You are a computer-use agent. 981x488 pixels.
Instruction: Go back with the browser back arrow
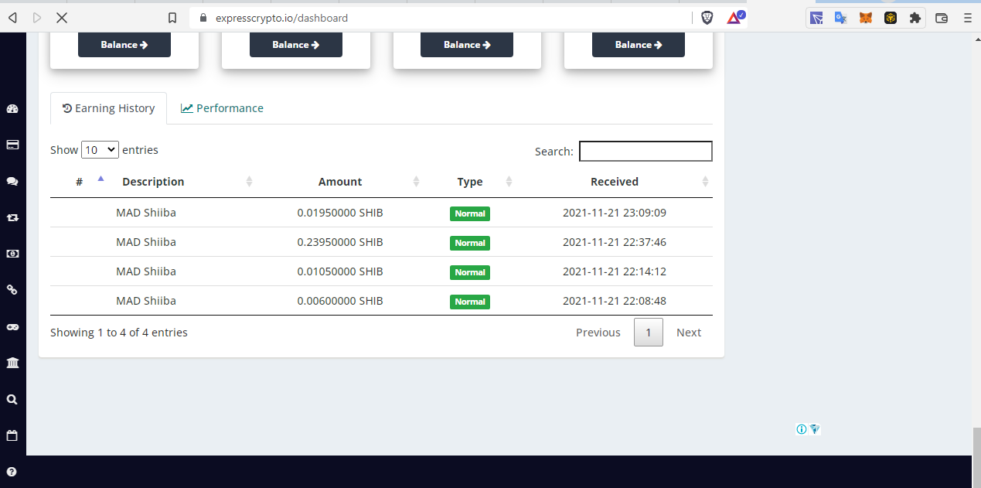point(12,17)
